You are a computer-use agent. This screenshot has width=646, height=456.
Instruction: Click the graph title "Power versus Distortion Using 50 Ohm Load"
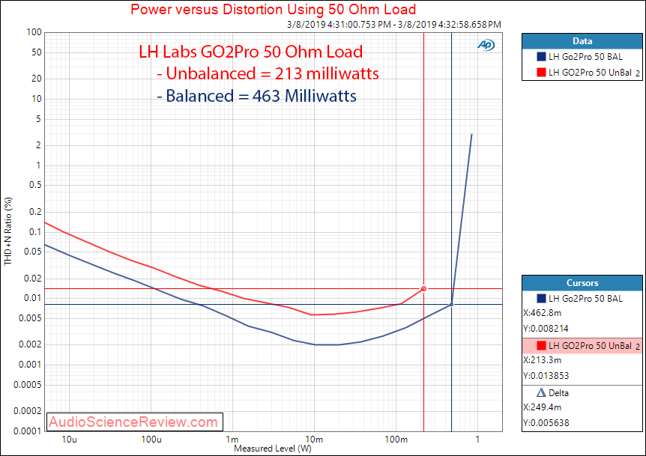[273, 9]
